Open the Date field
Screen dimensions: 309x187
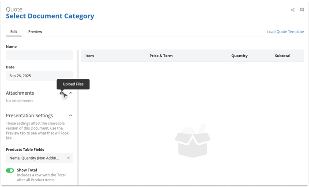click(x=39, y=76)
